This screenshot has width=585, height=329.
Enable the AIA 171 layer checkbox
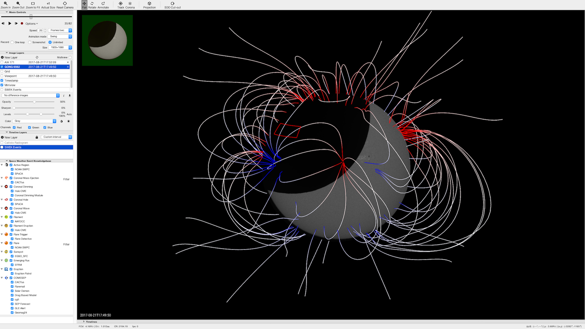tap(2, 62)
